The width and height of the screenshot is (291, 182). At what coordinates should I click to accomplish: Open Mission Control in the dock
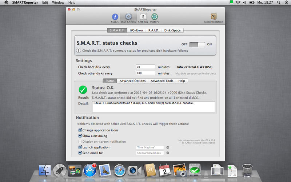click(75, 170)
